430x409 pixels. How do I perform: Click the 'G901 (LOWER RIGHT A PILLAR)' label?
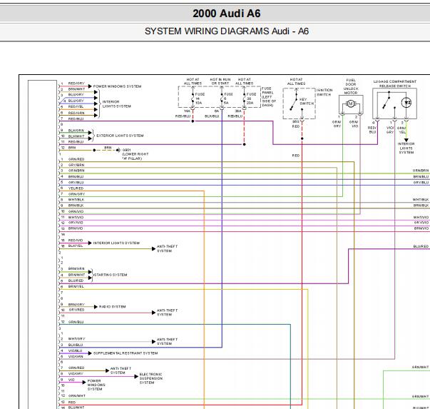[135, 154]
